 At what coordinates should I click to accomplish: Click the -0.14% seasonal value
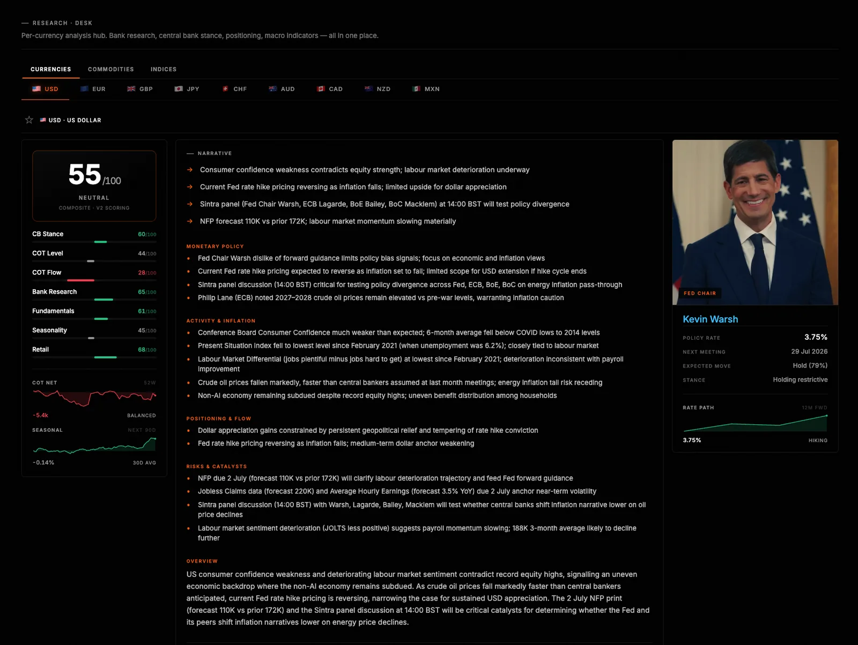point(43,462)
